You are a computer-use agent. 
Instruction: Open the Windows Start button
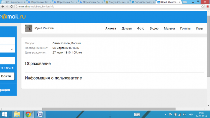pyautogui.click(x=4, y=114)
